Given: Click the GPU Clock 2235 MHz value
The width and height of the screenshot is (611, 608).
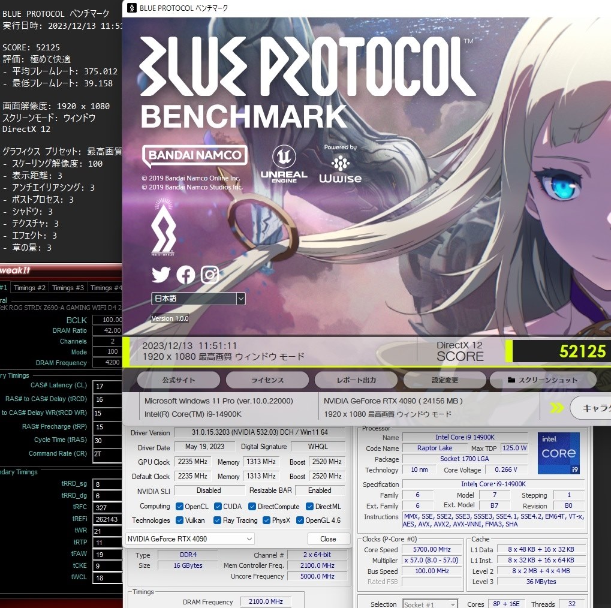Looking at the screenshot, I should [x=192, y=462].
